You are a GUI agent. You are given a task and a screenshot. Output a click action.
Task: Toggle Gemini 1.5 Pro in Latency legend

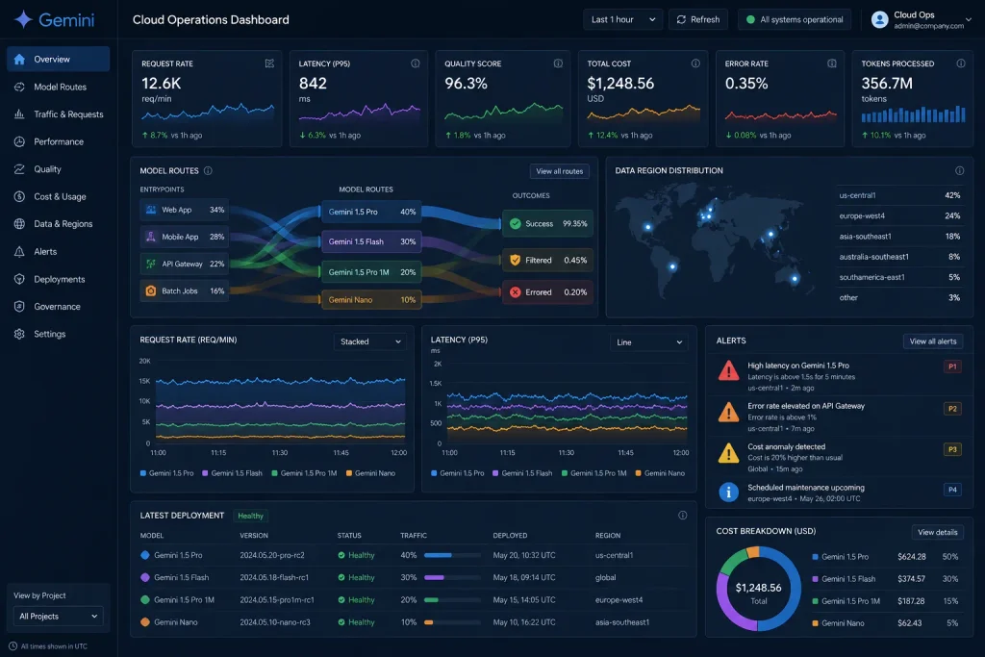pos(457,473)
